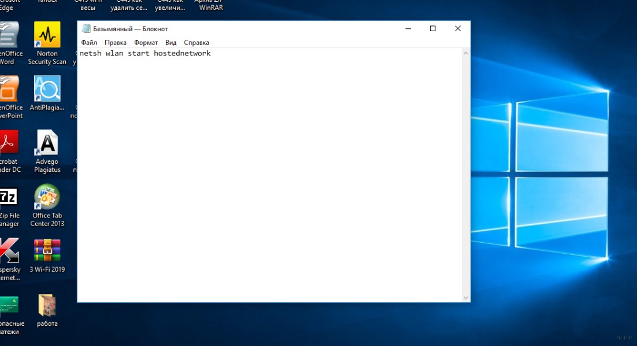Click the Advego Plagiatus desktop icon
Screen dimensions: 637x346
[x=47, y=144]
